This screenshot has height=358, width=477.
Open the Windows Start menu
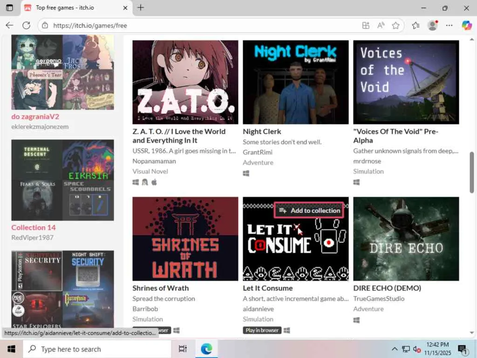pyautogui.click(x=11, y=349)
